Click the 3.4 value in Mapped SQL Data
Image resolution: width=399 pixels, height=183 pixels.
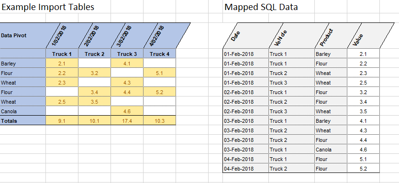pos(364,102)
